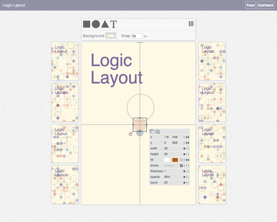Click the first duplicate-shape icon in properties panel

click(152, 131)
